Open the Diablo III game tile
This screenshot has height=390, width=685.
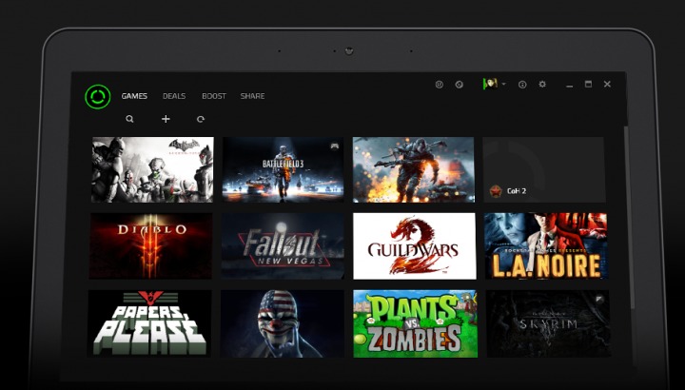click(x=151, y=245)
